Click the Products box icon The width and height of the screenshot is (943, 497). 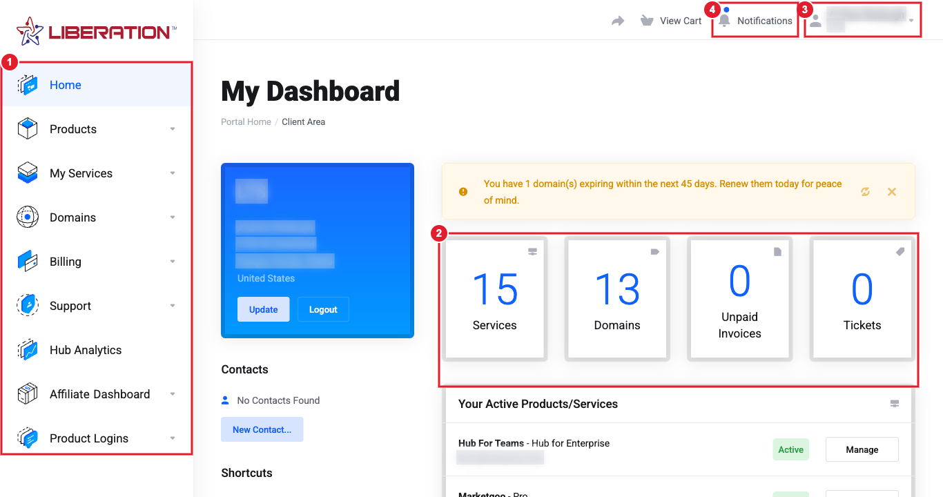pyautogui.click(x=28, y=129)
